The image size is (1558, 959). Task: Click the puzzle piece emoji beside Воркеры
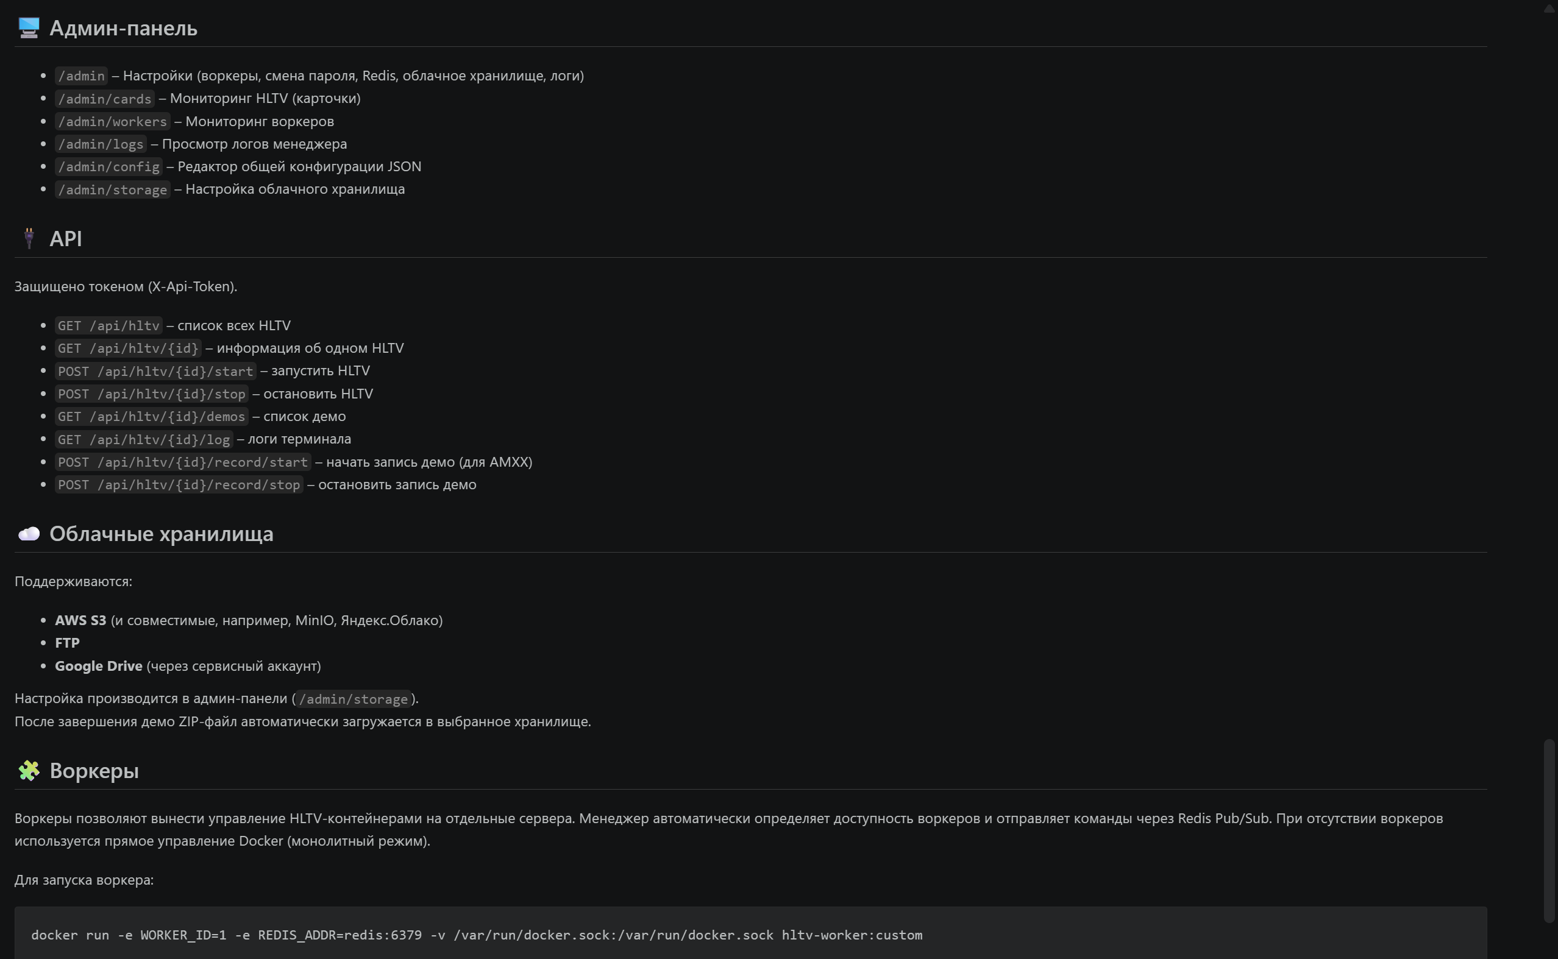29,771
